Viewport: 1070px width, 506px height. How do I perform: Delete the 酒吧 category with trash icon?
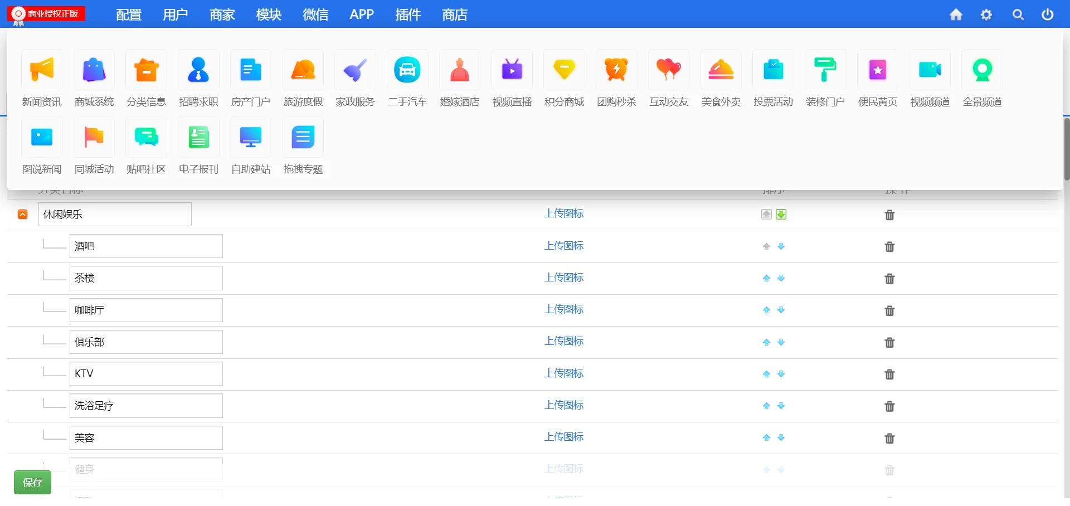[889, 247]
